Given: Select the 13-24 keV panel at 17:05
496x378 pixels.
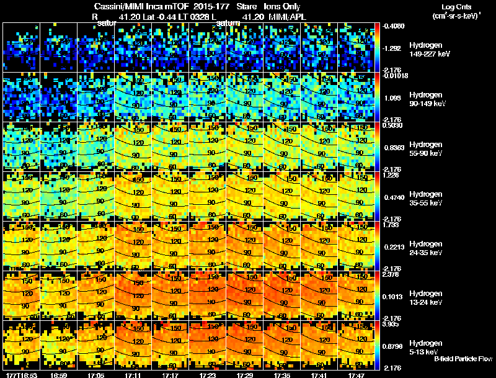Looking at the screenshot, I should click(96, 295).
